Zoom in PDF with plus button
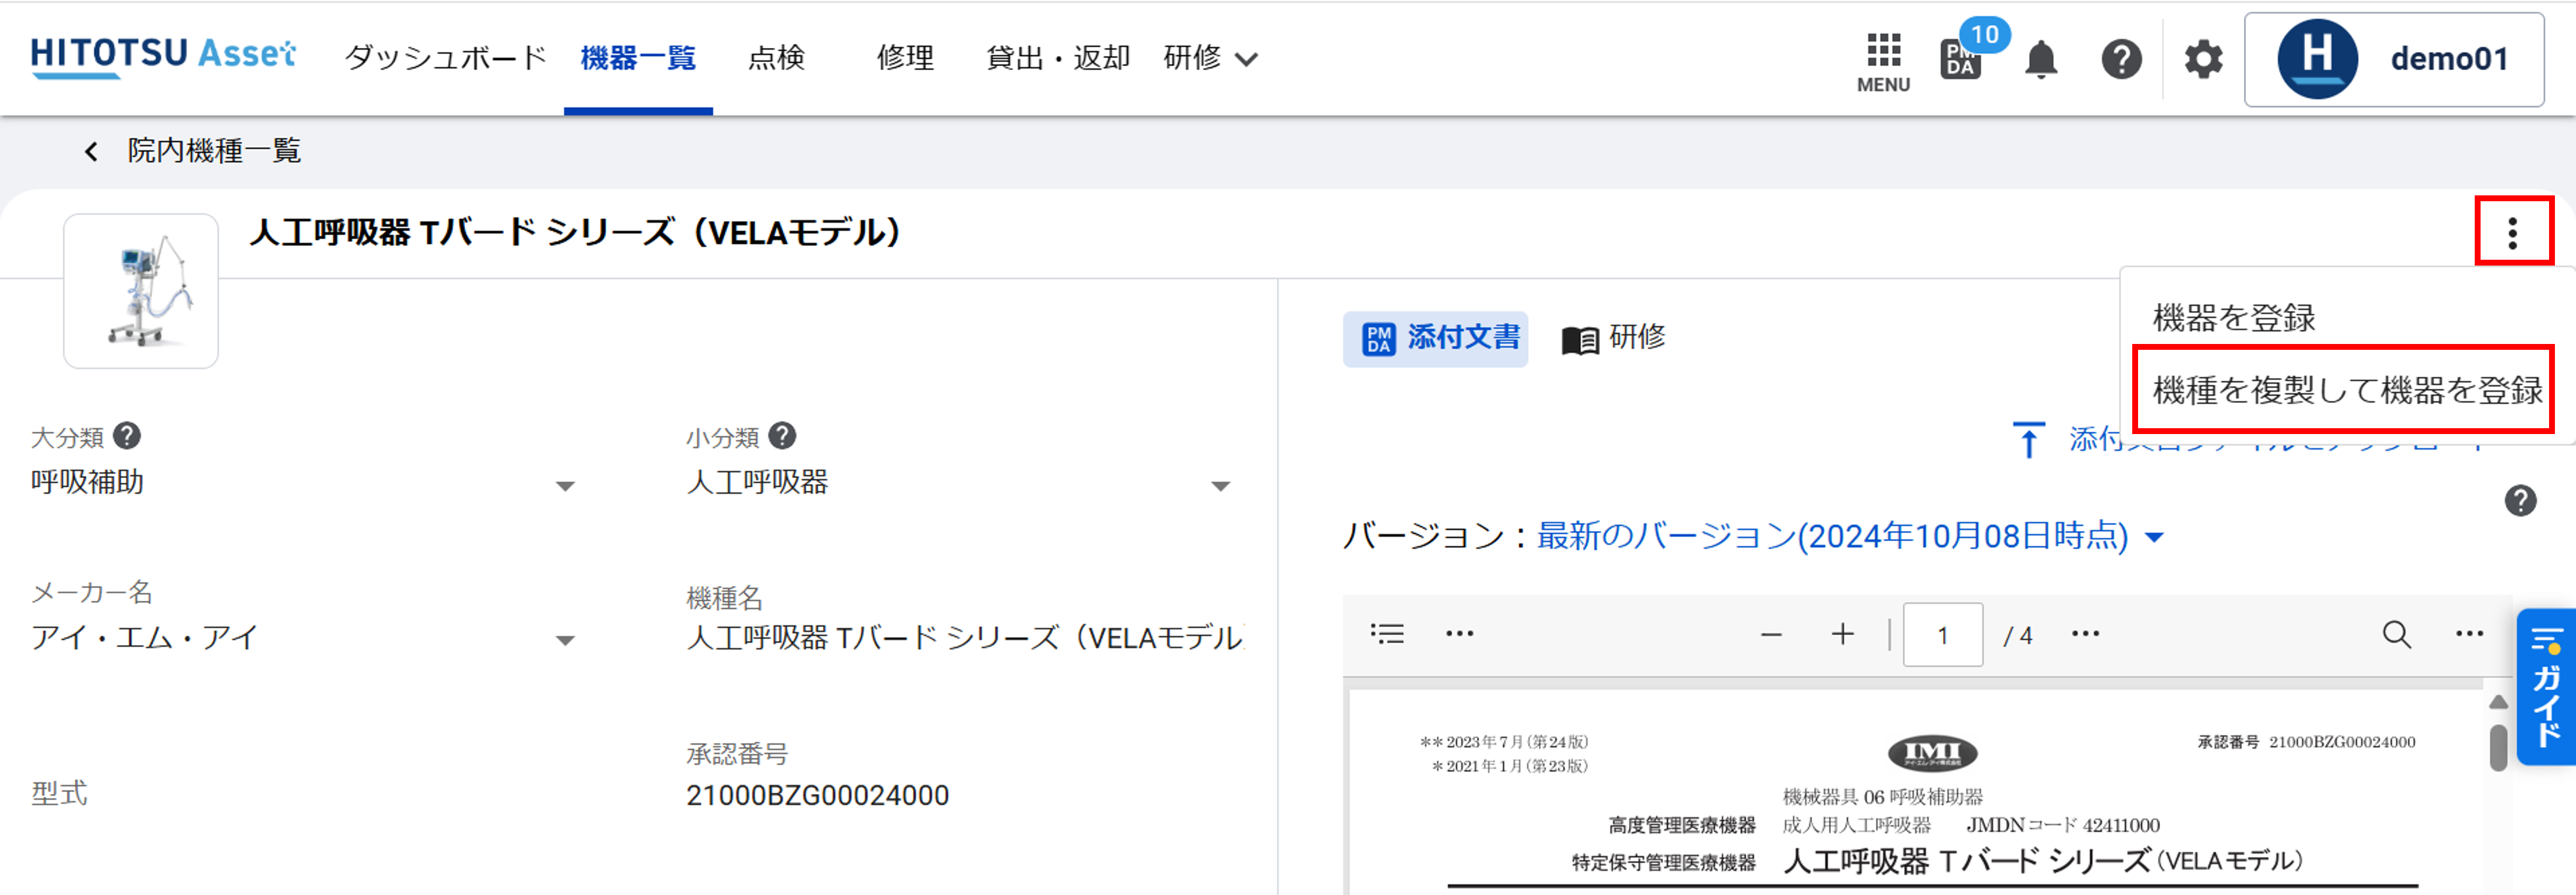 (1842, 634)
